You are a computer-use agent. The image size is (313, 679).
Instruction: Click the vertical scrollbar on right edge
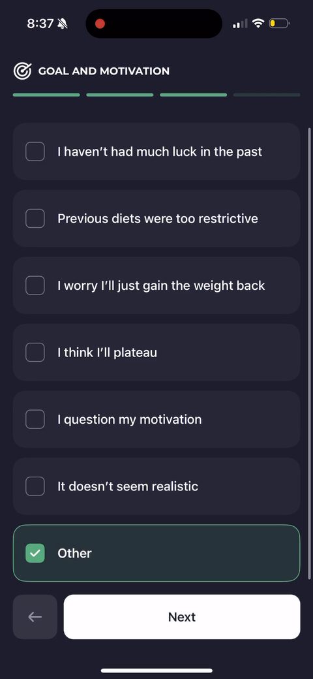(309, 353)
